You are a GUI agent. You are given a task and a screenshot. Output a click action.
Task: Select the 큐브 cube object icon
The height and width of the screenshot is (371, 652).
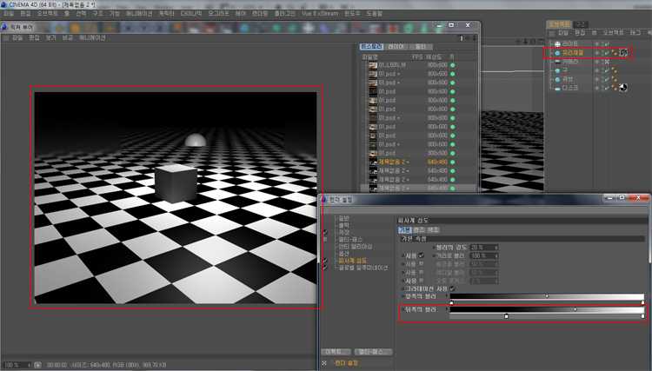click(557, 79)
